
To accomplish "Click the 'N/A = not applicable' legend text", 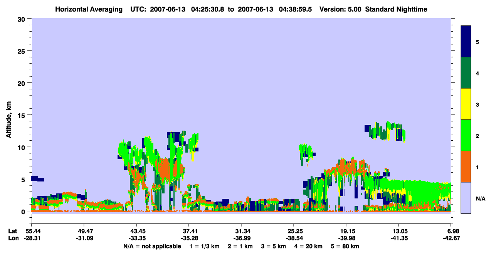I will 152,246.
